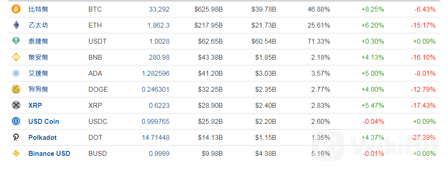Viewport: 448px width, 171px height.
Task: Open the Binance USD name link
Action: coord(49,154)
